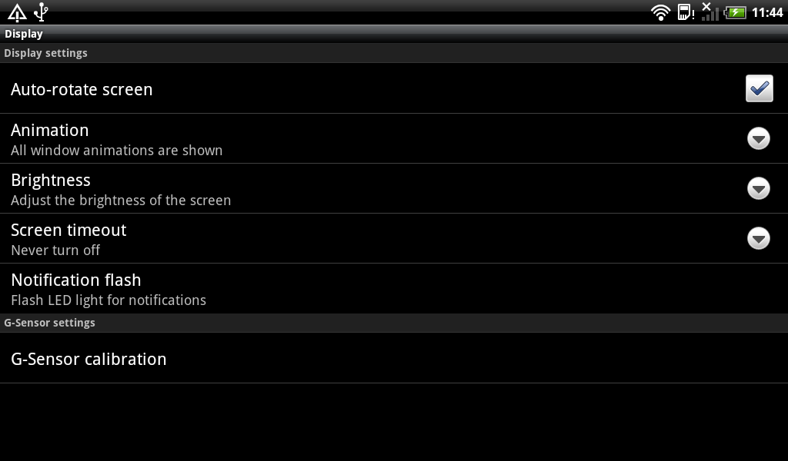Image resolution: width=788 pixels, height=461 pixels.
Task: Tap the charging battery icon
Action: click(x=735, y=12)
